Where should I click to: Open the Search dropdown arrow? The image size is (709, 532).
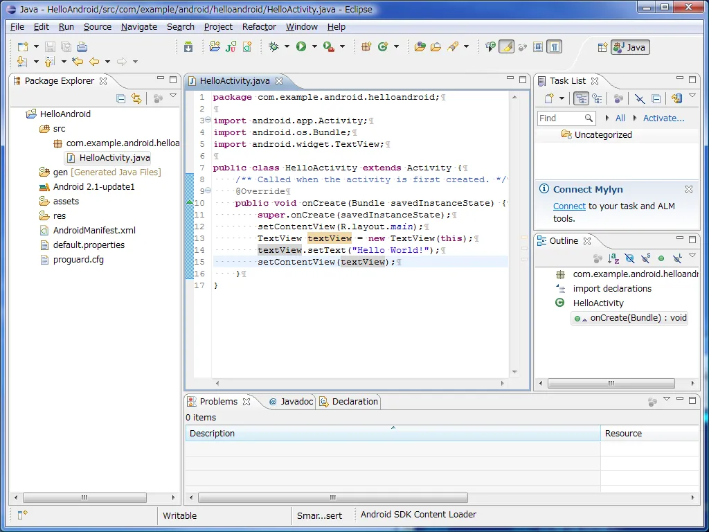click(x=466, y=46)
